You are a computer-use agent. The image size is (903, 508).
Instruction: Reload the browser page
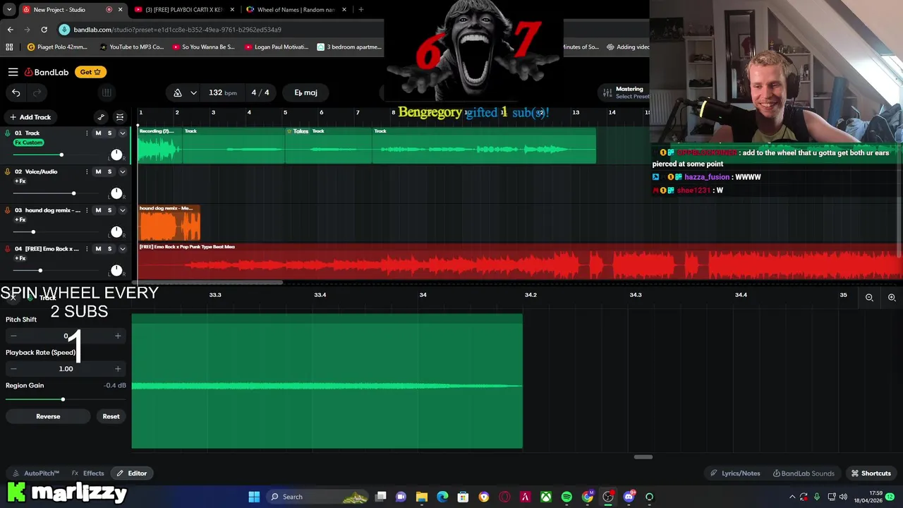(44, 30)
